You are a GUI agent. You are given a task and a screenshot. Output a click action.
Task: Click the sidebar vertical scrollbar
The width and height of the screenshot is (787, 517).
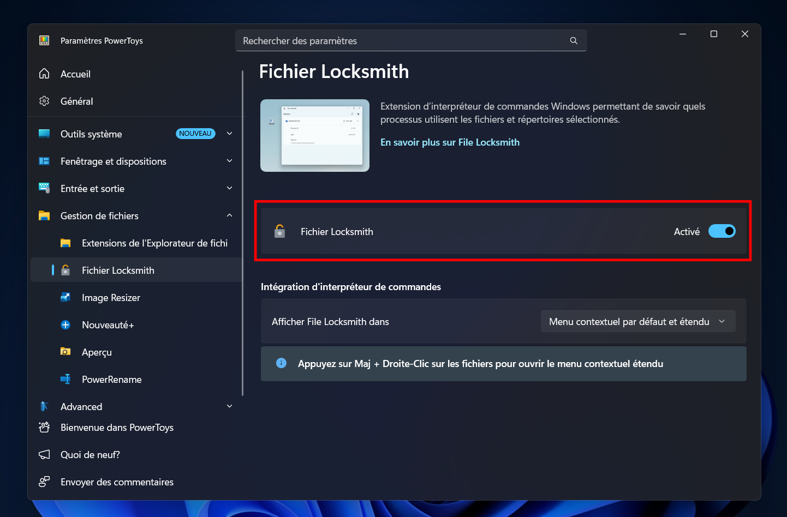pos(242,233)
